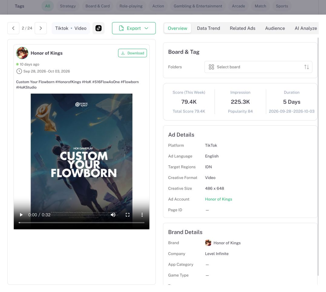This screenshot has height=292, width=326.
Task: Click the 10 days ago status
Action: (29, 64)
